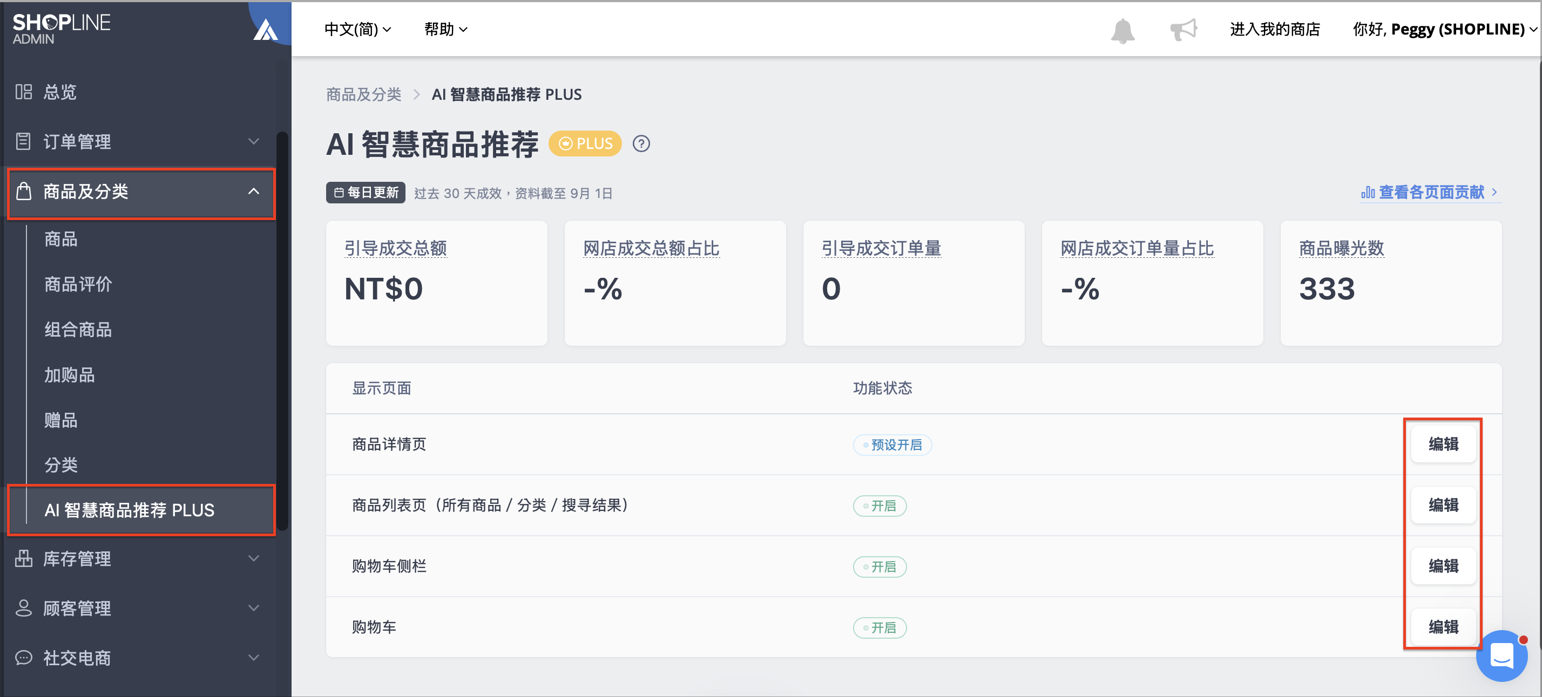The width and height of the screenshot is (1542, 697).
Task: Click the SHOPLINE Admin logo
Action: coord(62,29)
